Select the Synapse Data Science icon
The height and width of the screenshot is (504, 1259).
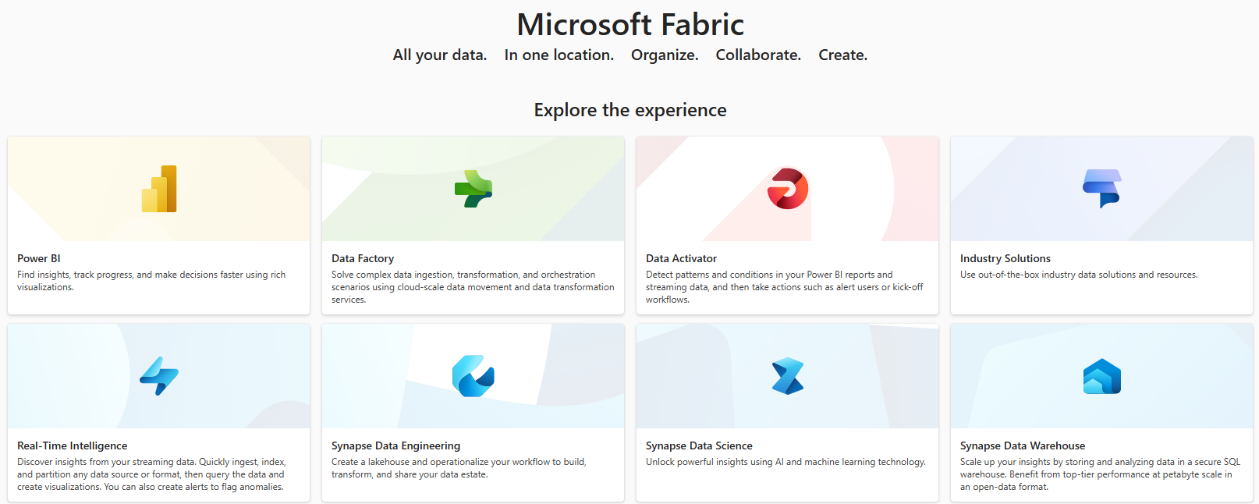click(788, 376)
